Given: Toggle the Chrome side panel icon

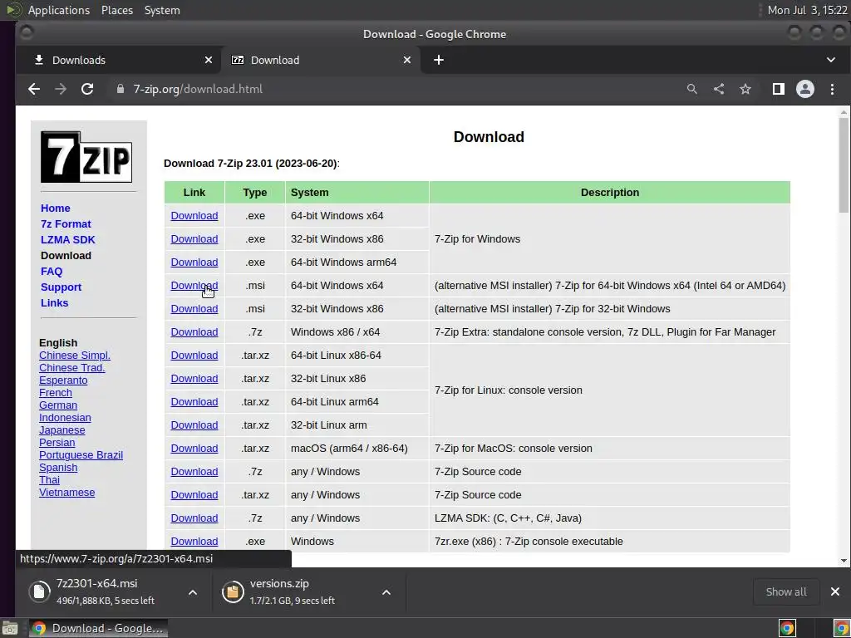Looking at the screenshot, I should pyautogui.click(x=778, y=89).
